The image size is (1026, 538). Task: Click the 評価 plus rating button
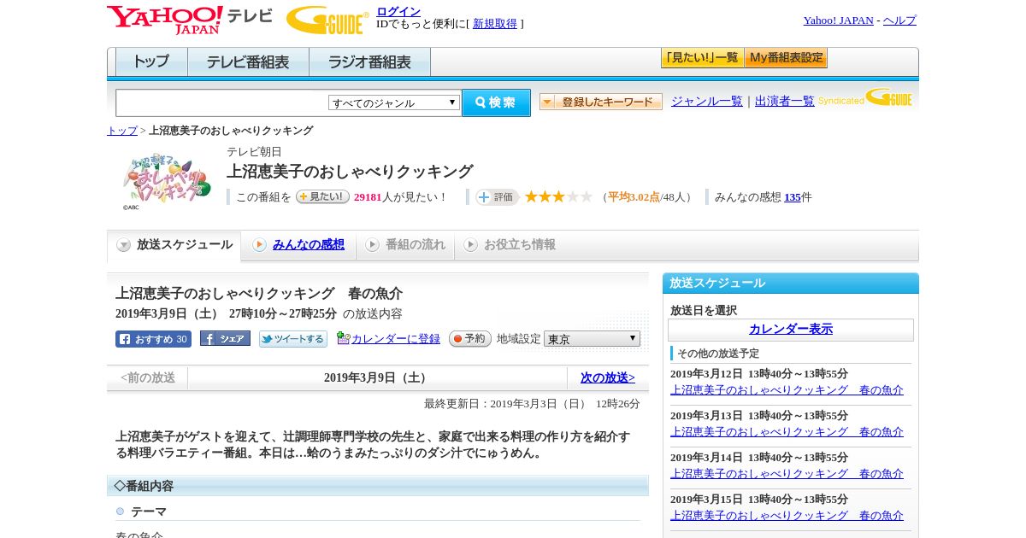click(x=498, y=197)
